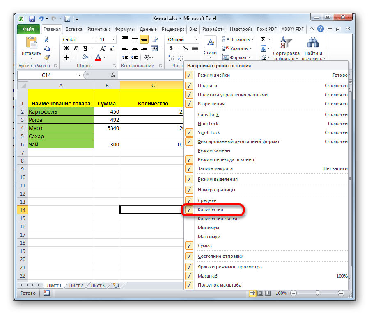
Task: Open the font name Calibri dropdown
Action: (x=96, y=39)
